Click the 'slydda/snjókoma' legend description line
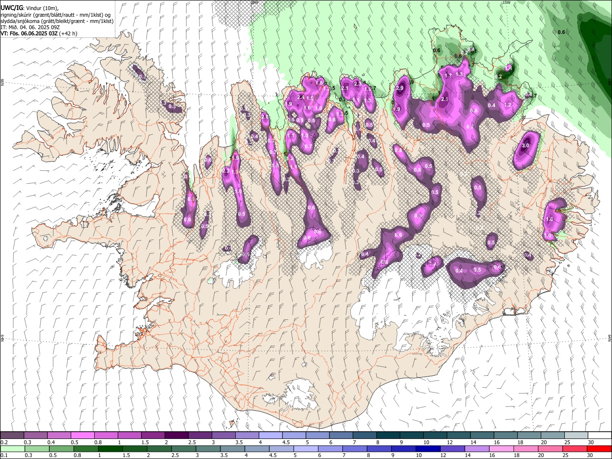Screen dimensions: 612x459 point(57,21)
